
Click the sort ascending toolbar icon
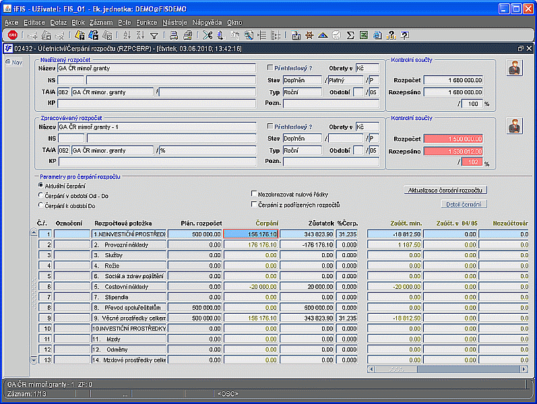click(x=127, y=35)
